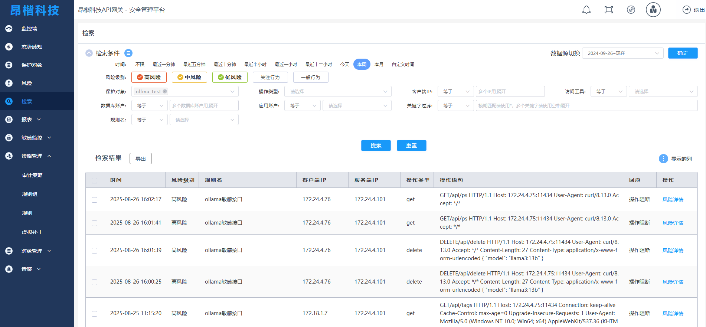Image resolution: width=706 pixels, height=327 pixels.
Task: Open the user profile avatar icon
Action: [653, 10]
